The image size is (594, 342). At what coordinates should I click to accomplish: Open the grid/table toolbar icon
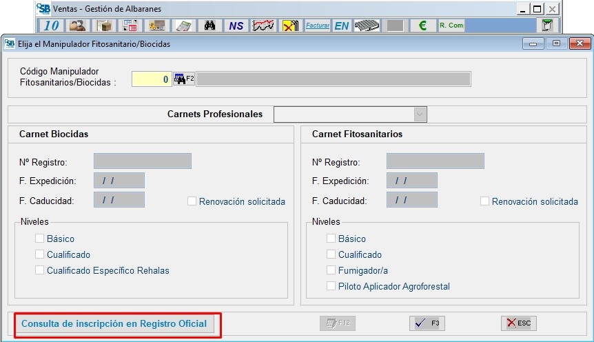pyautogui.click(x=130, y=26)
